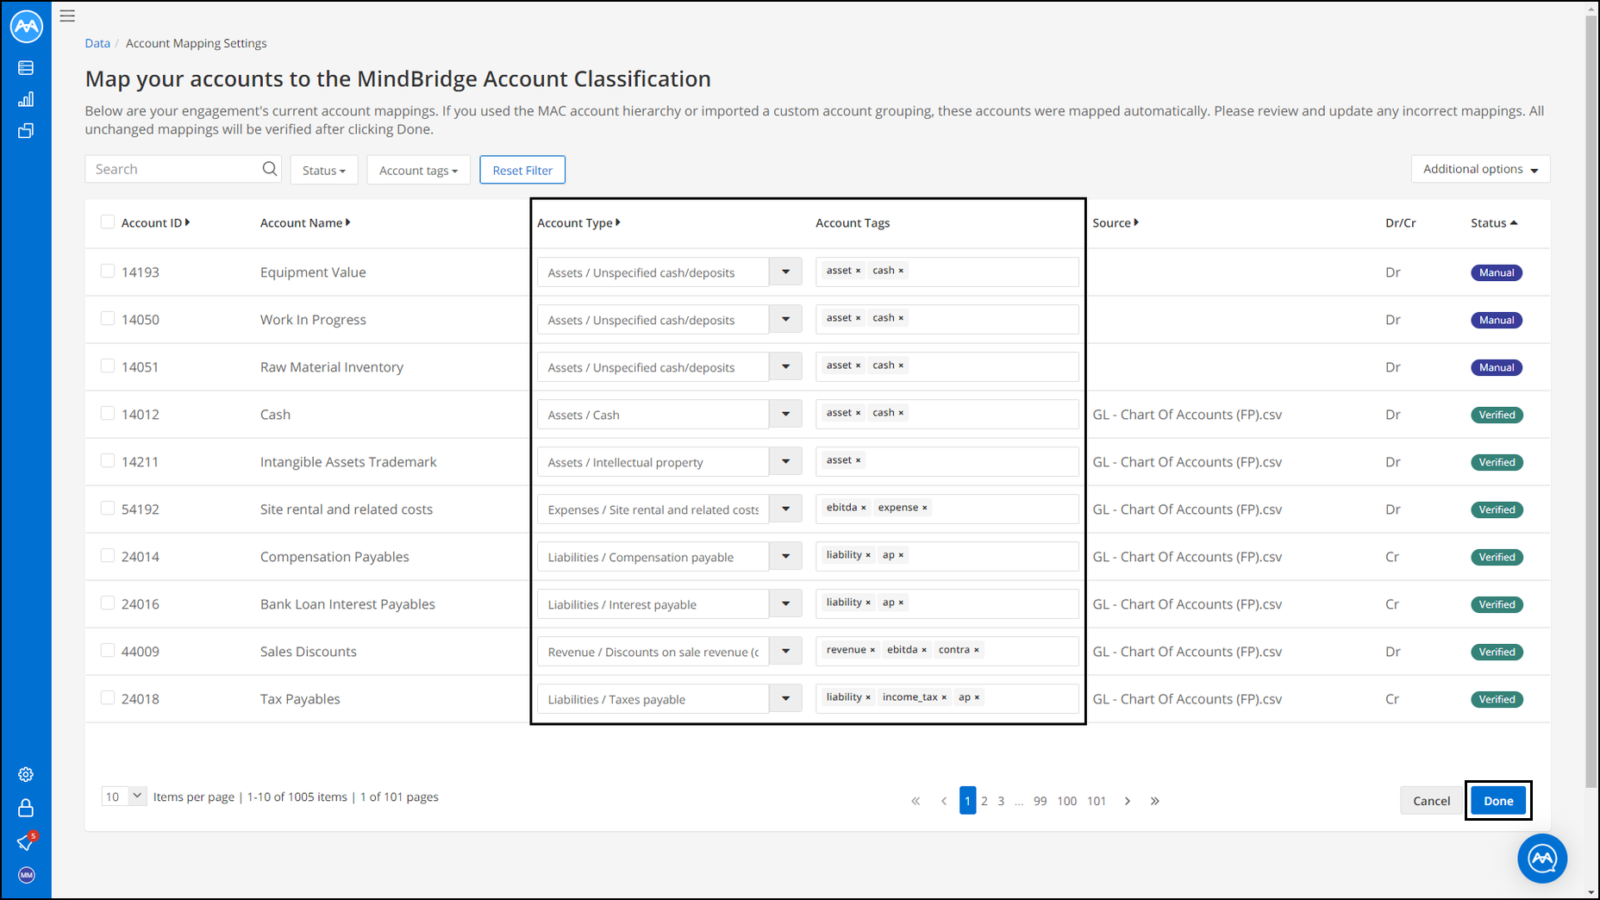This screenshot has width=1600, height=900.
Task: Click the search magnifier icon
Action: 270,169
